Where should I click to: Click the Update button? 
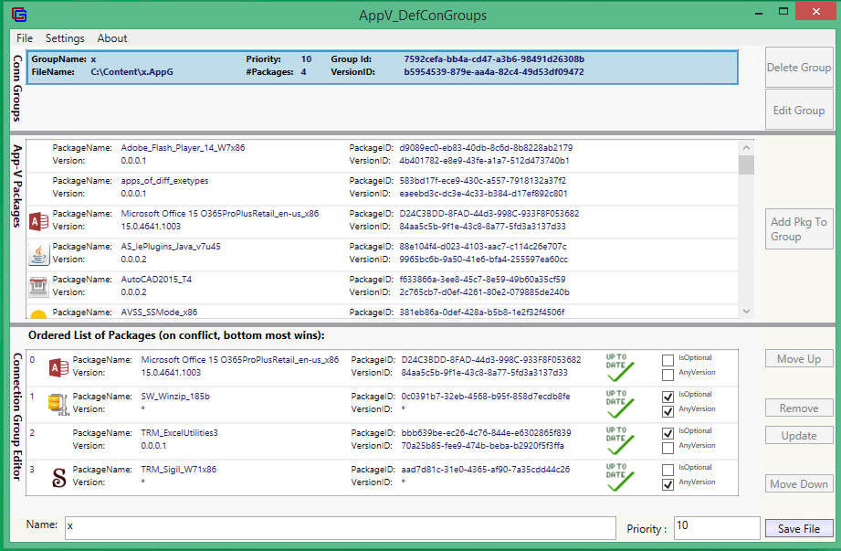point(799,435)
